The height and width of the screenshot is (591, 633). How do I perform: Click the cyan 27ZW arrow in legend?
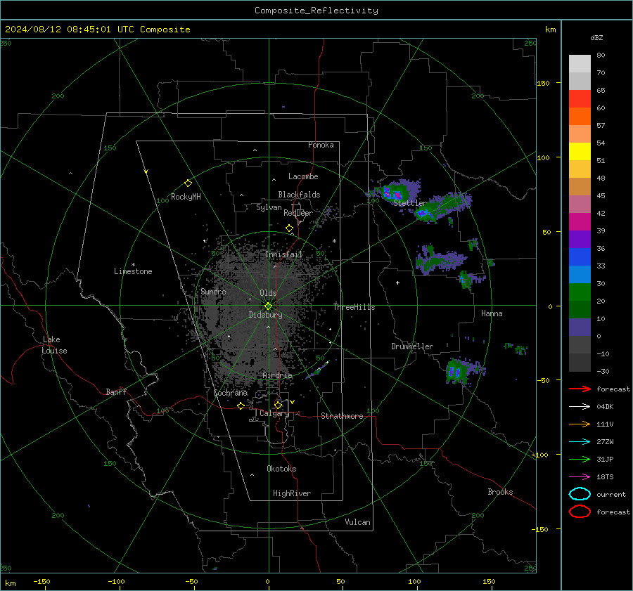[x=580, y=442]
